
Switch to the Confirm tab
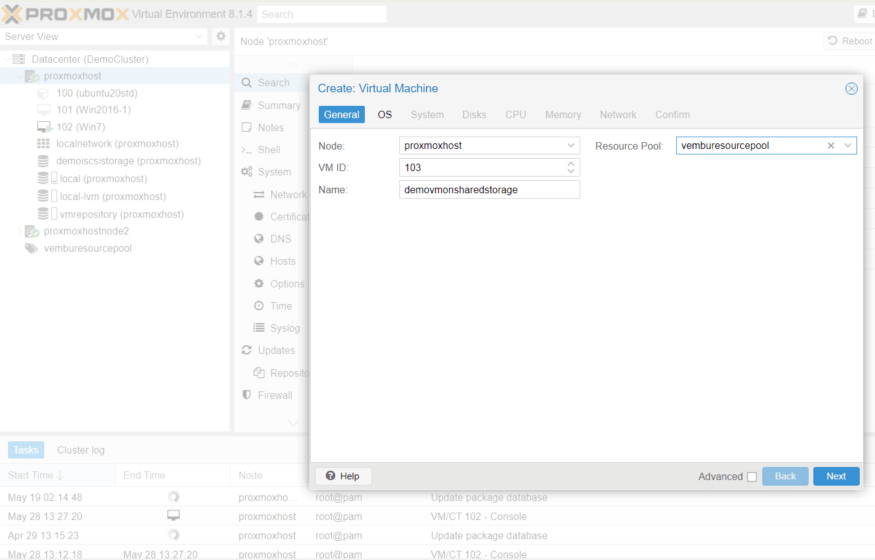point(673,114)
